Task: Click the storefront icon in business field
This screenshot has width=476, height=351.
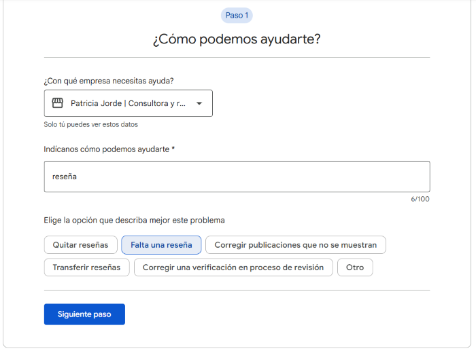Action: [57, 103]
